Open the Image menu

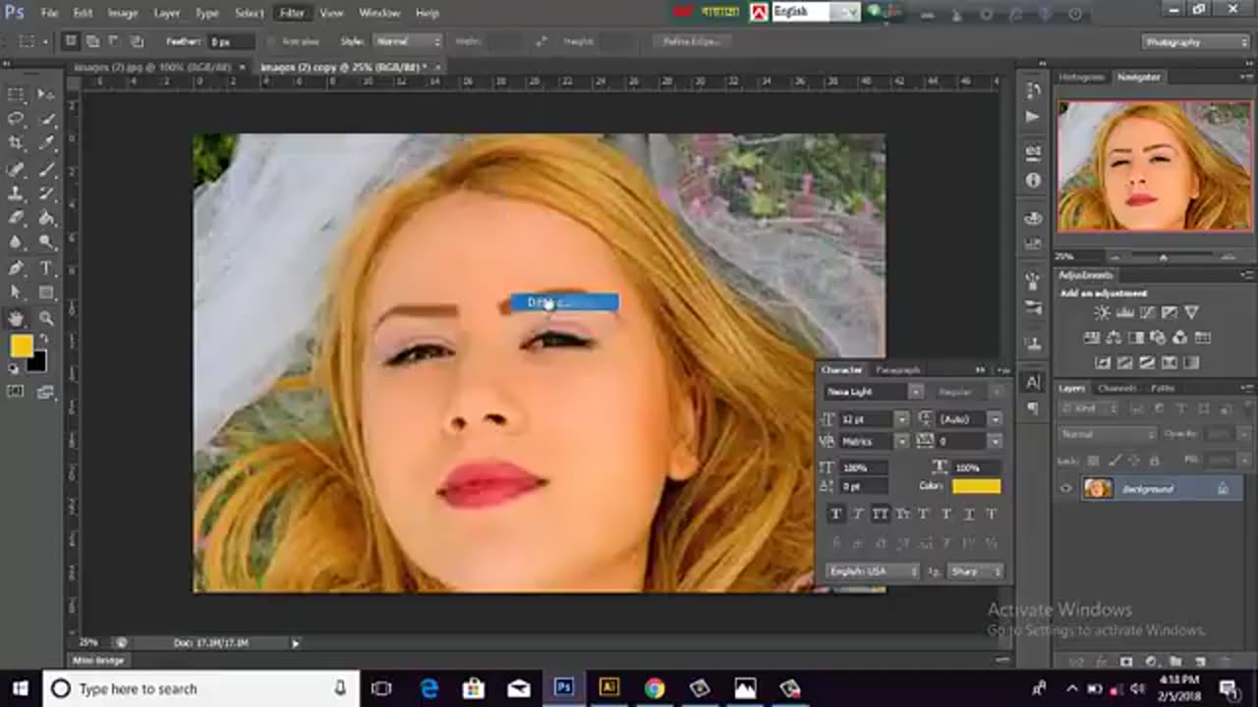click(x=123, y=13)
